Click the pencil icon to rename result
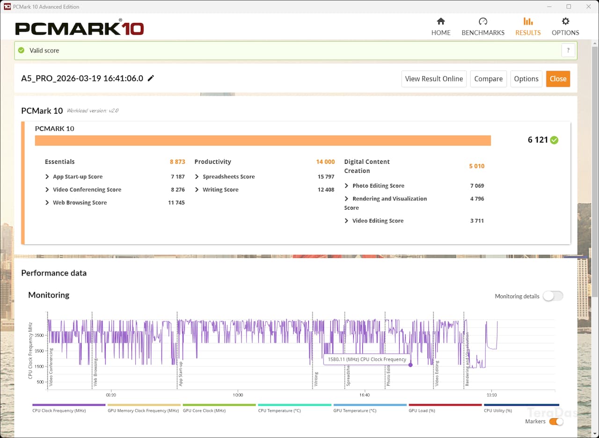The image size is (599, 438). (151, 79)
